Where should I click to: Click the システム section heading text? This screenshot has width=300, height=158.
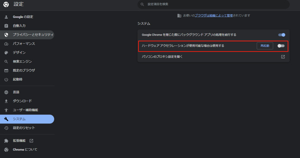pos(144,24)
